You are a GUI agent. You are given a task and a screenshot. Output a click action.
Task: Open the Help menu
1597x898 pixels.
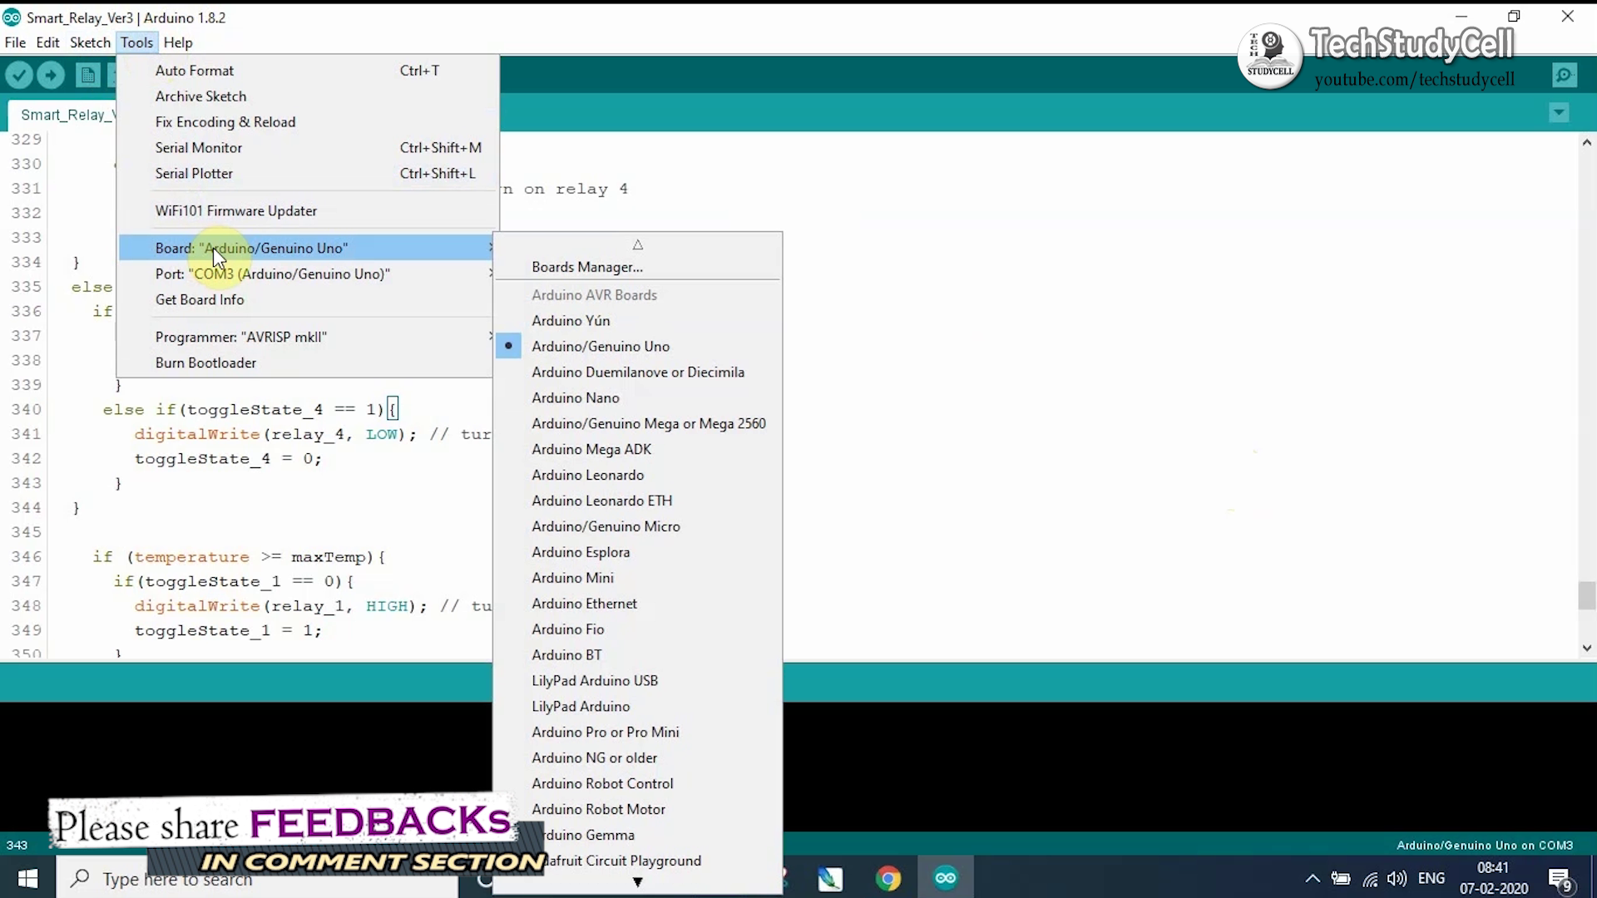pyautogui.click(x=179, y=42)
